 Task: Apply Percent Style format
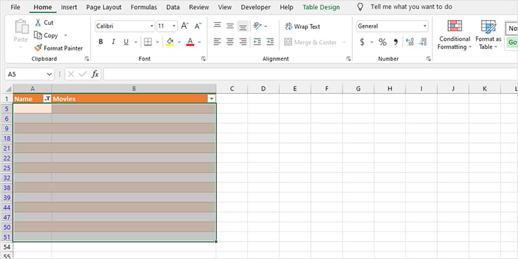click(383, 42)
